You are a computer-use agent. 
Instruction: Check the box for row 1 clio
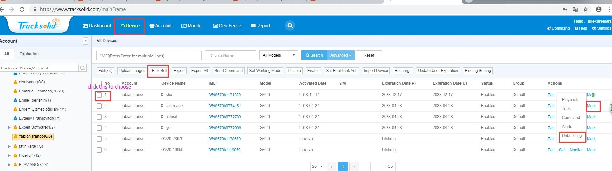(99, 95)
